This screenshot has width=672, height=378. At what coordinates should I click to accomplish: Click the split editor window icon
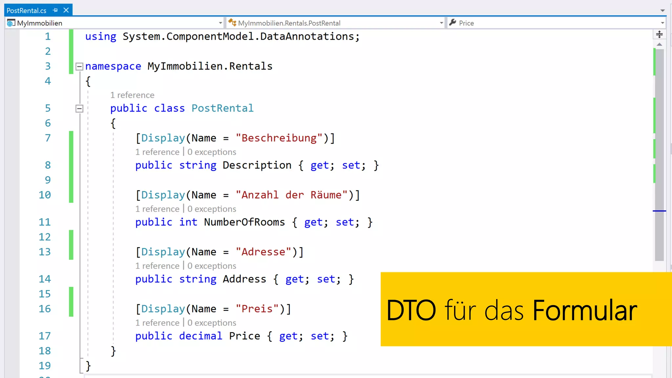pos(660,34)
